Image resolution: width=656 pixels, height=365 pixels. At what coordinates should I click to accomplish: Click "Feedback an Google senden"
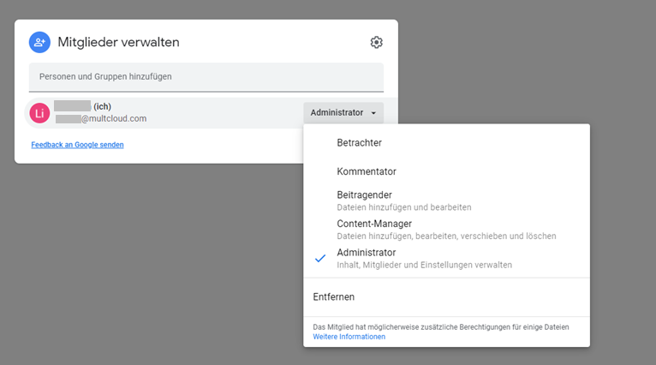pos(77,145)
